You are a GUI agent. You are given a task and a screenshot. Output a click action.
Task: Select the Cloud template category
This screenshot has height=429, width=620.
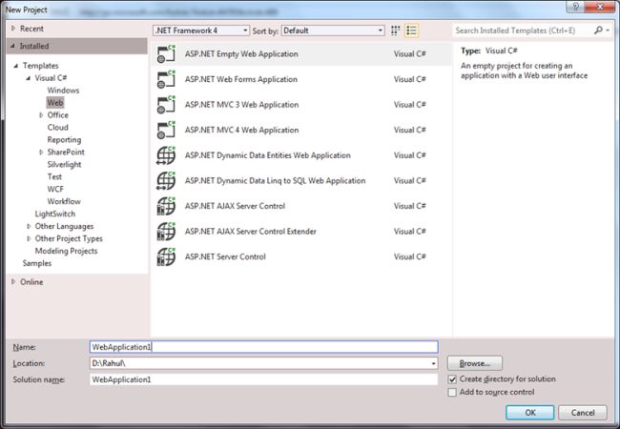click(58, 127)
